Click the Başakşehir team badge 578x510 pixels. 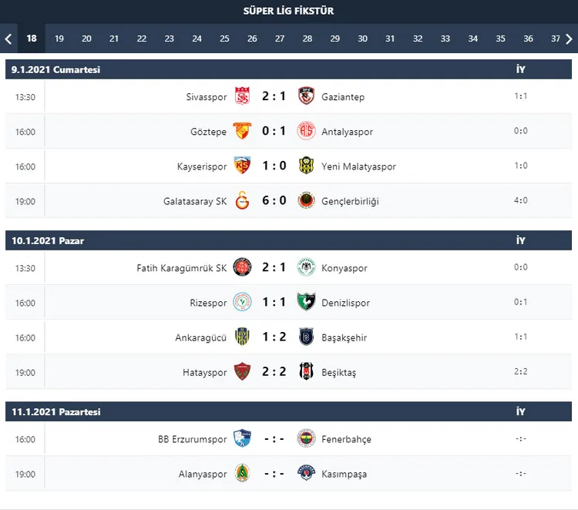(306, 337)
